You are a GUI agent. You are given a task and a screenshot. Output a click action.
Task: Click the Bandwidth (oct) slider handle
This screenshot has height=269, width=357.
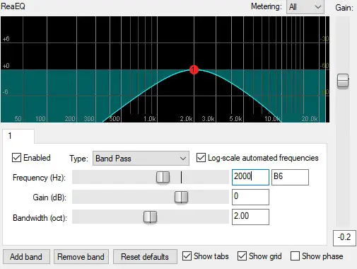click(x=150, y=217)
